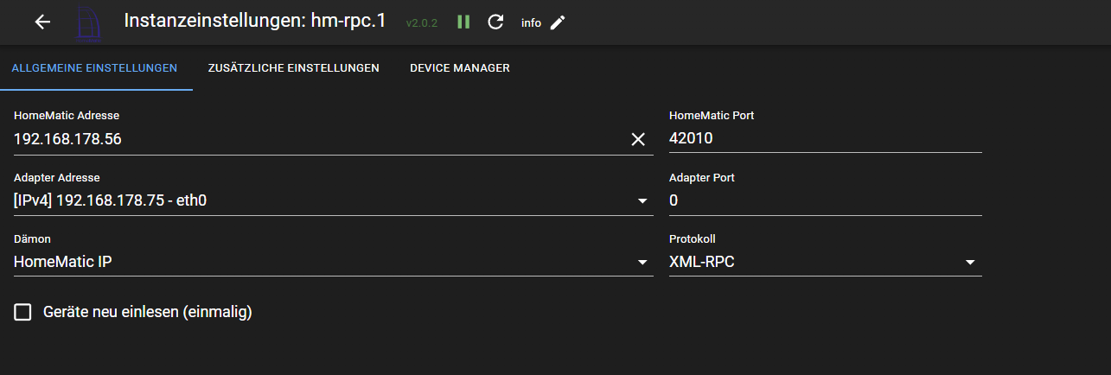Expand the Adapter Adresse dropdown arrow
Screen dimensions: 1111x375
[x=642, y=201]
